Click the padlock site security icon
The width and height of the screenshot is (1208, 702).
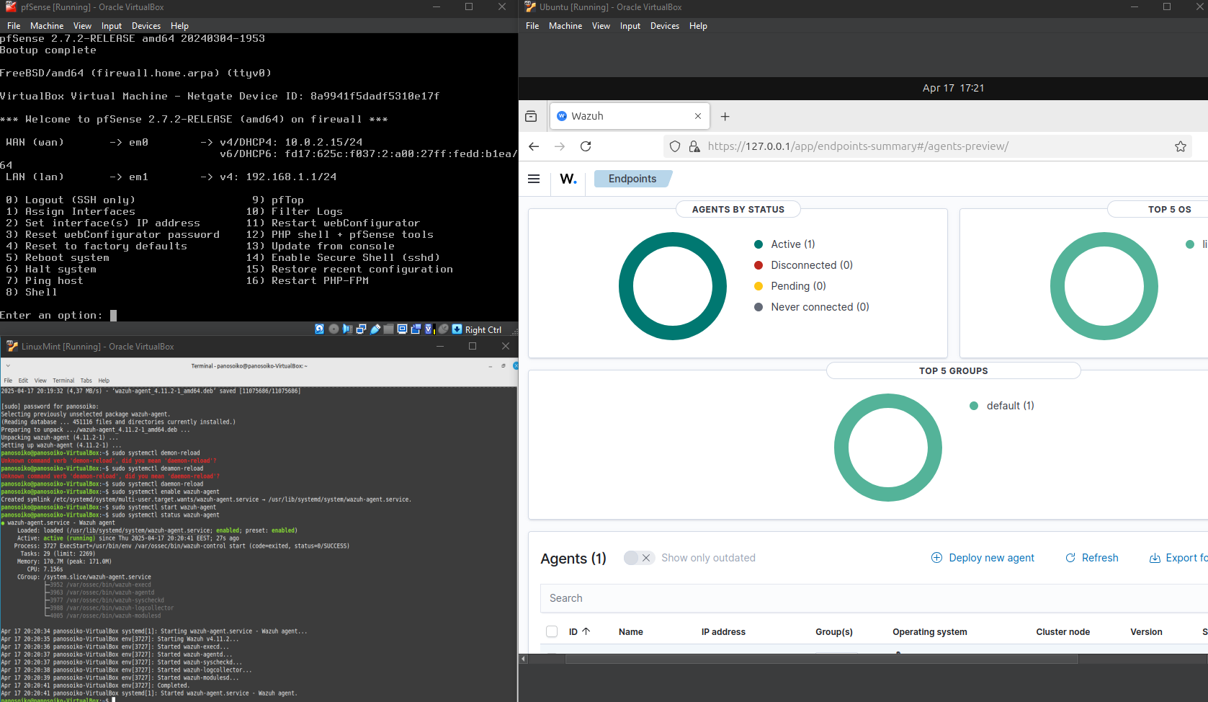(694, 146)
